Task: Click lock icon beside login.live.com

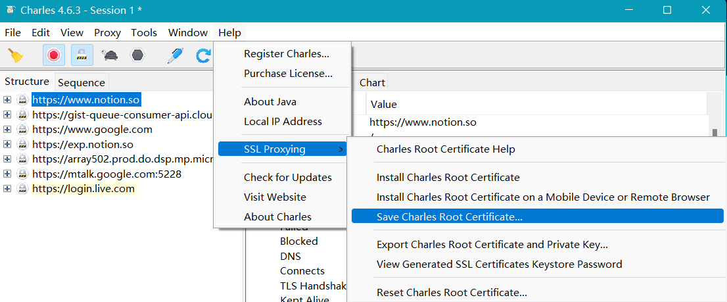Action: point(22,189)
